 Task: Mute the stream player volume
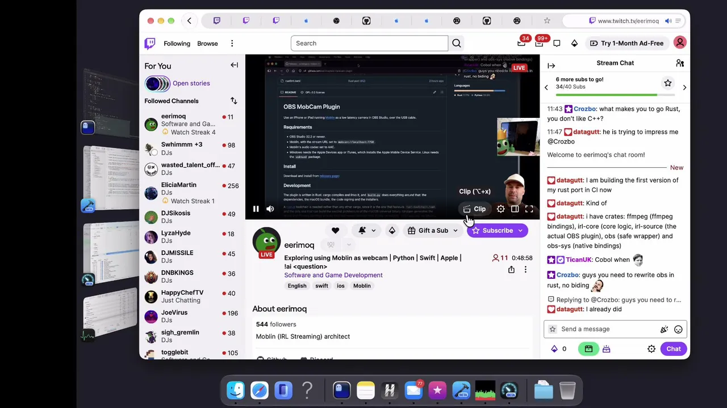click(270, 209)
